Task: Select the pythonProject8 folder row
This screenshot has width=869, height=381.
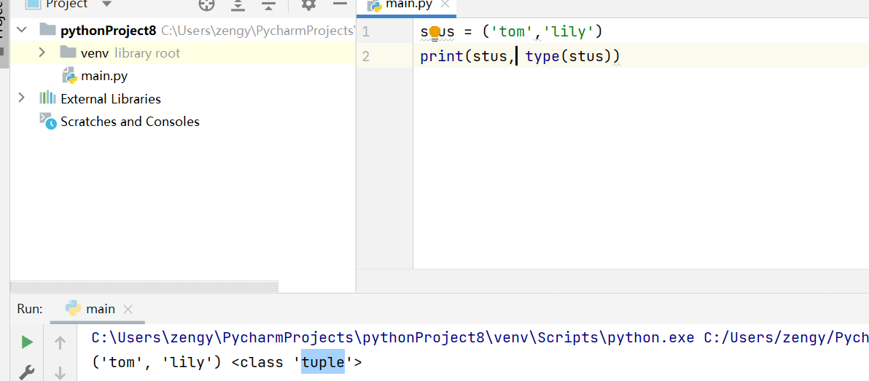Action: [x=183, y=31]
